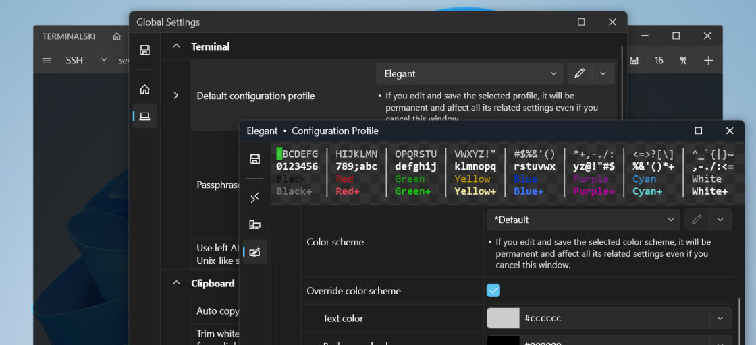Close the Configuration Profile window
756x345 pixels.
pyautogui.click(x=730, y=131)
